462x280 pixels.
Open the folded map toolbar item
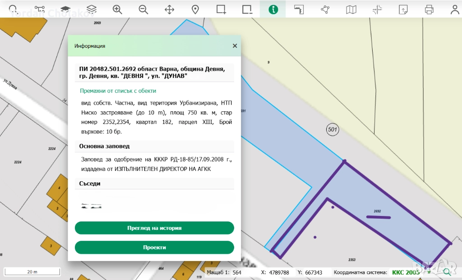click(x=351, y=9)
